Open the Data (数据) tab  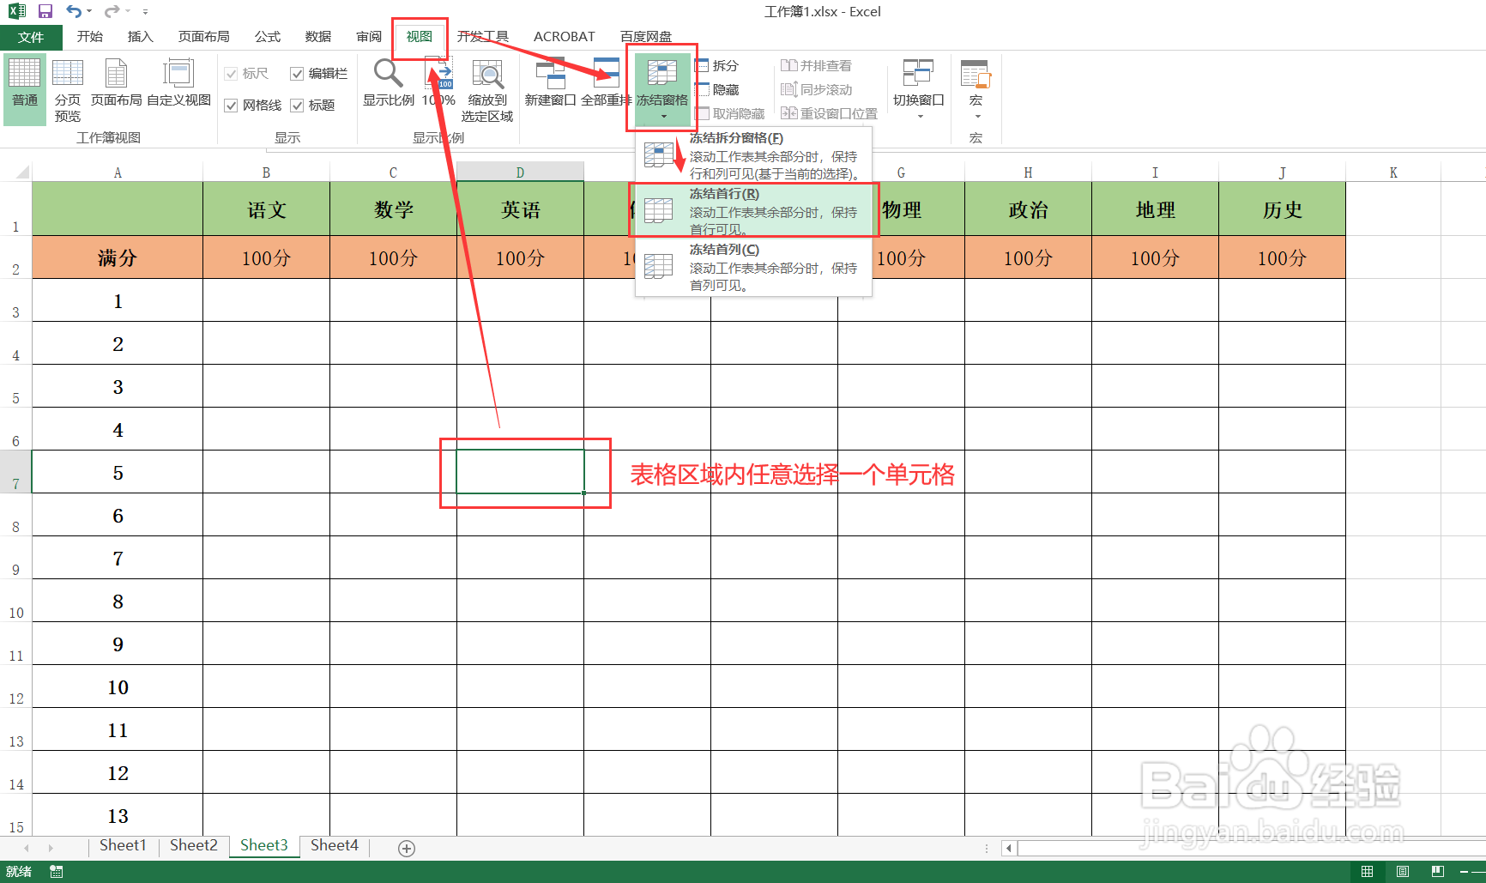coord(318,36)
